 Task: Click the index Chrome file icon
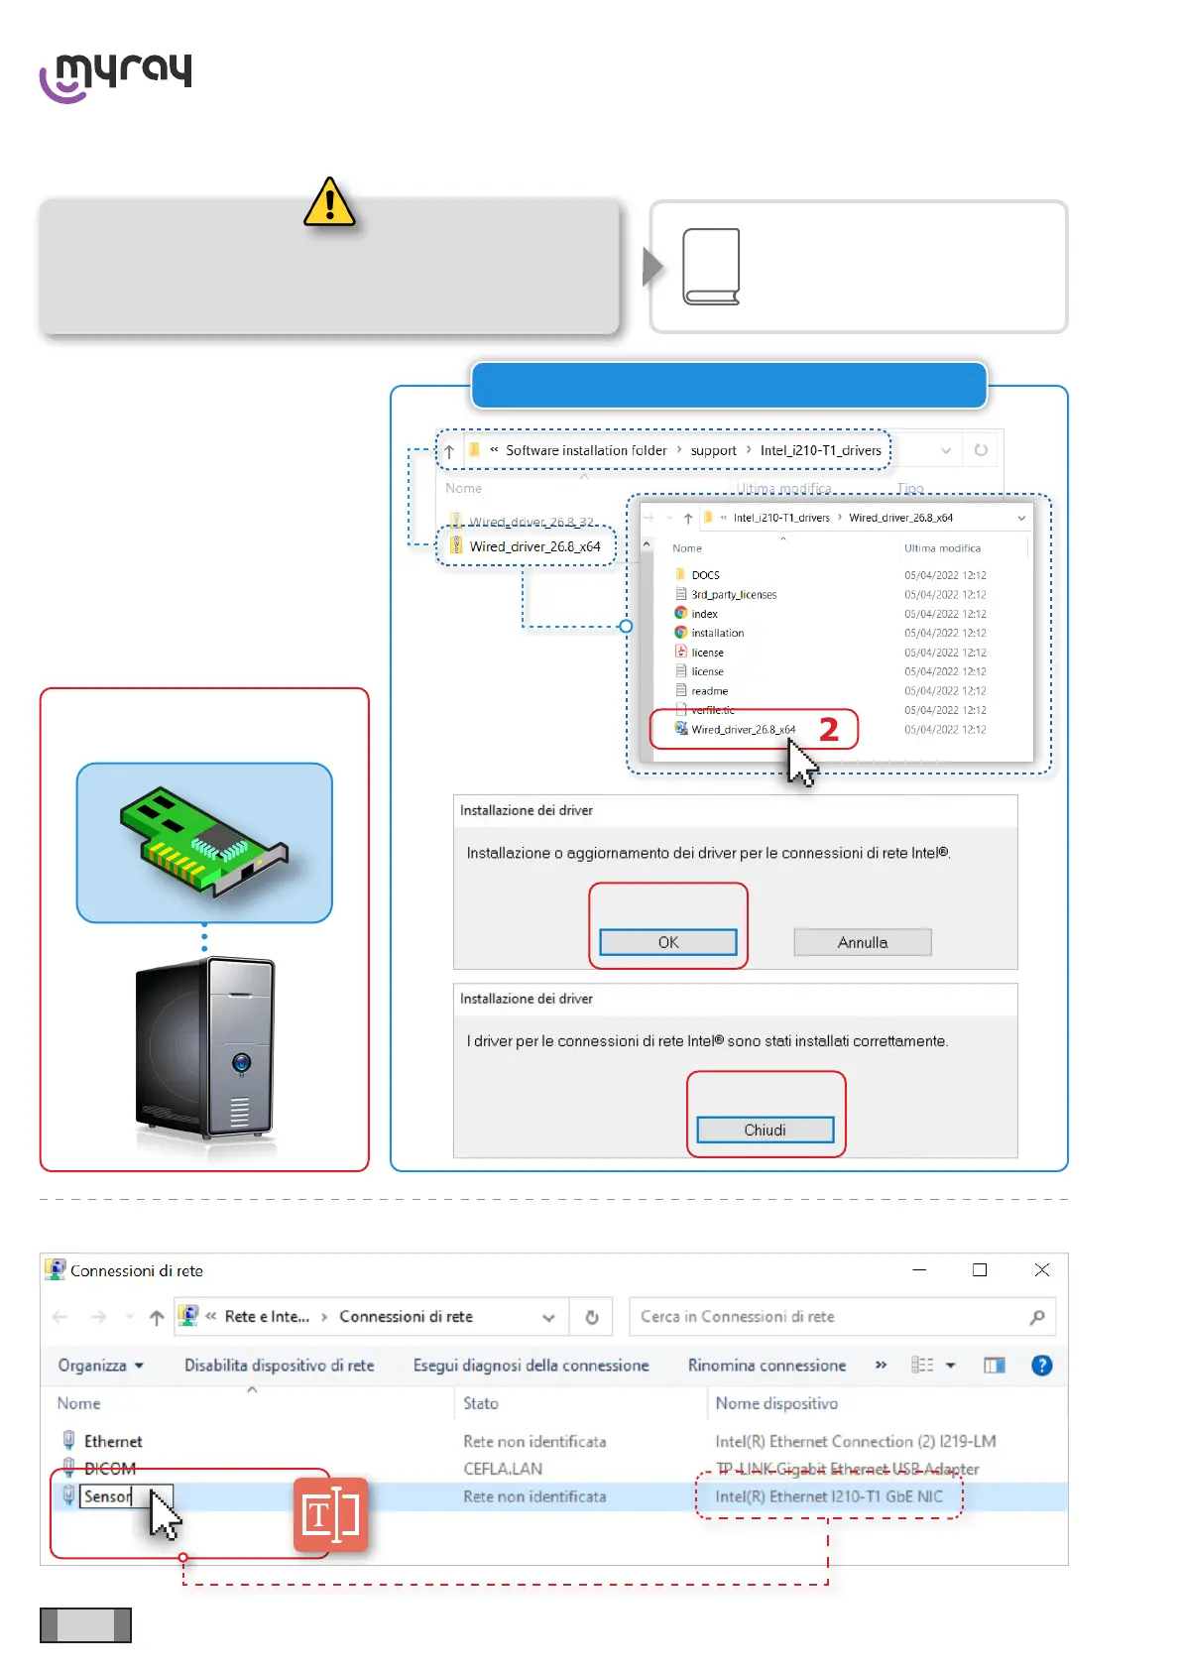[x=680, y=613]
